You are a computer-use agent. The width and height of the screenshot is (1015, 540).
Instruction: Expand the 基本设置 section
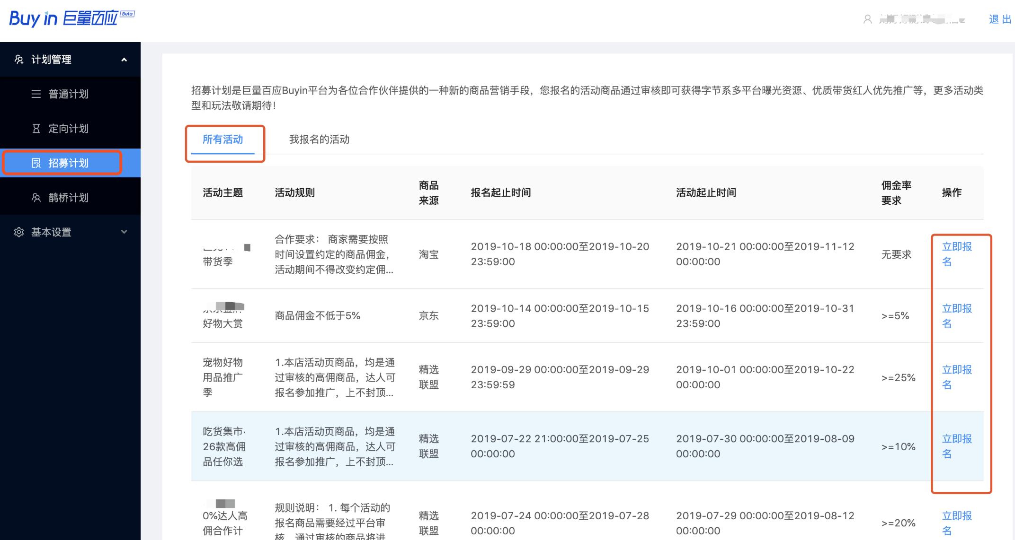point(124,232)
